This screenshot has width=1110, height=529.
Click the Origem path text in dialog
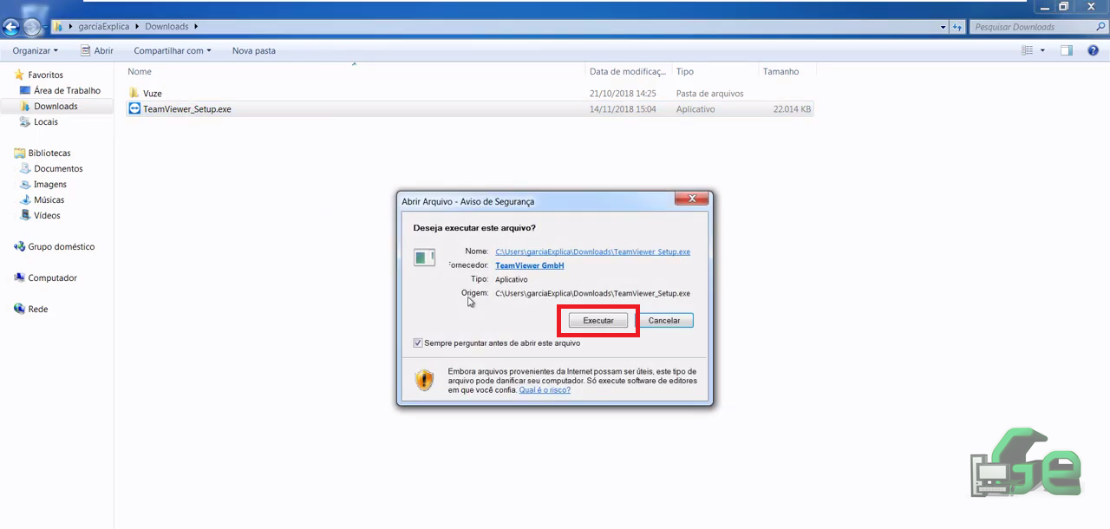coord(592,293)
